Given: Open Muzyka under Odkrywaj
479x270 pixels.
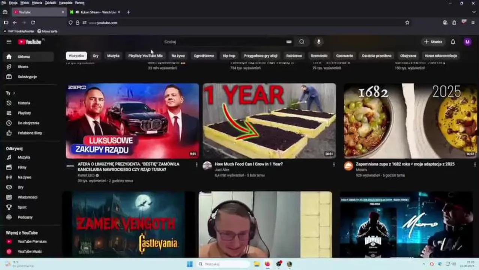Looking at the screenshot, I should click(x=28, y=157).
